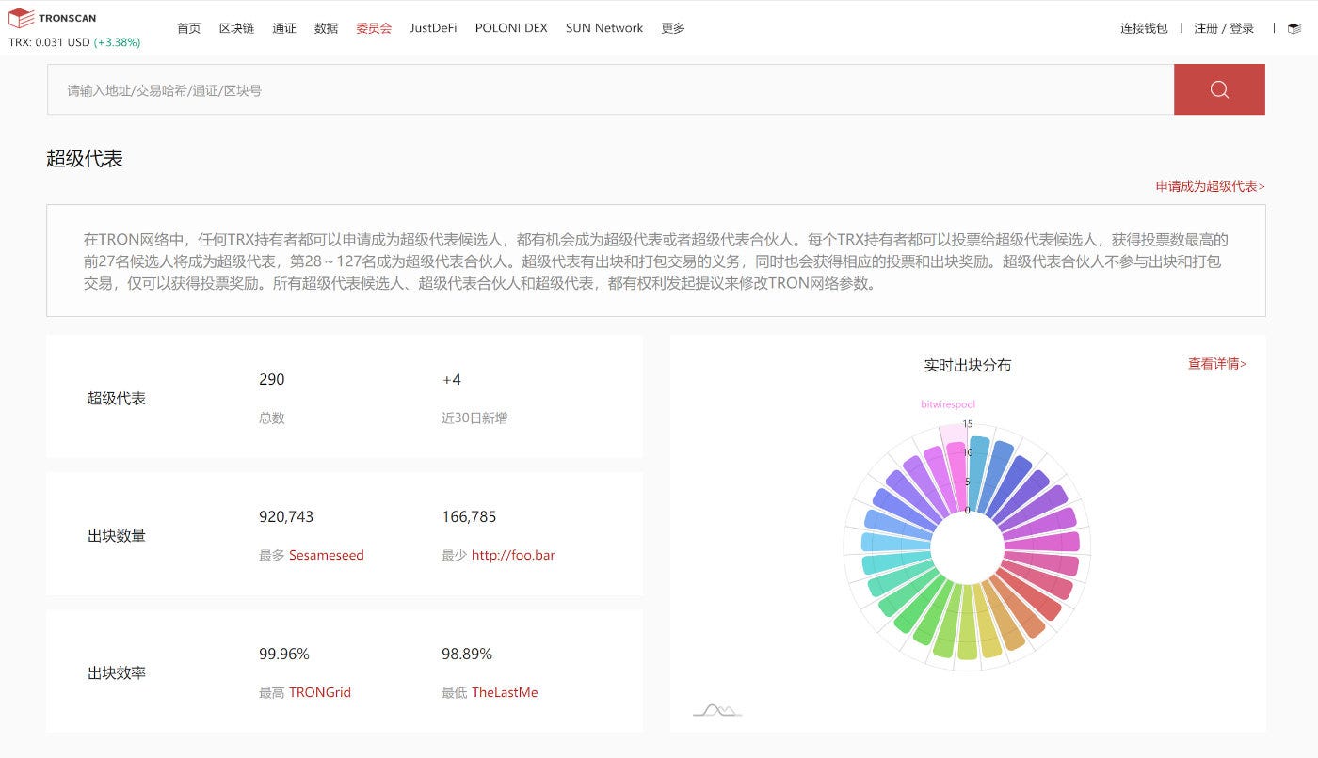Image resolution: width=1318 pixels, height=758 pixels.
Task: Click the 920,743 block count value
Action: (286, 517)
